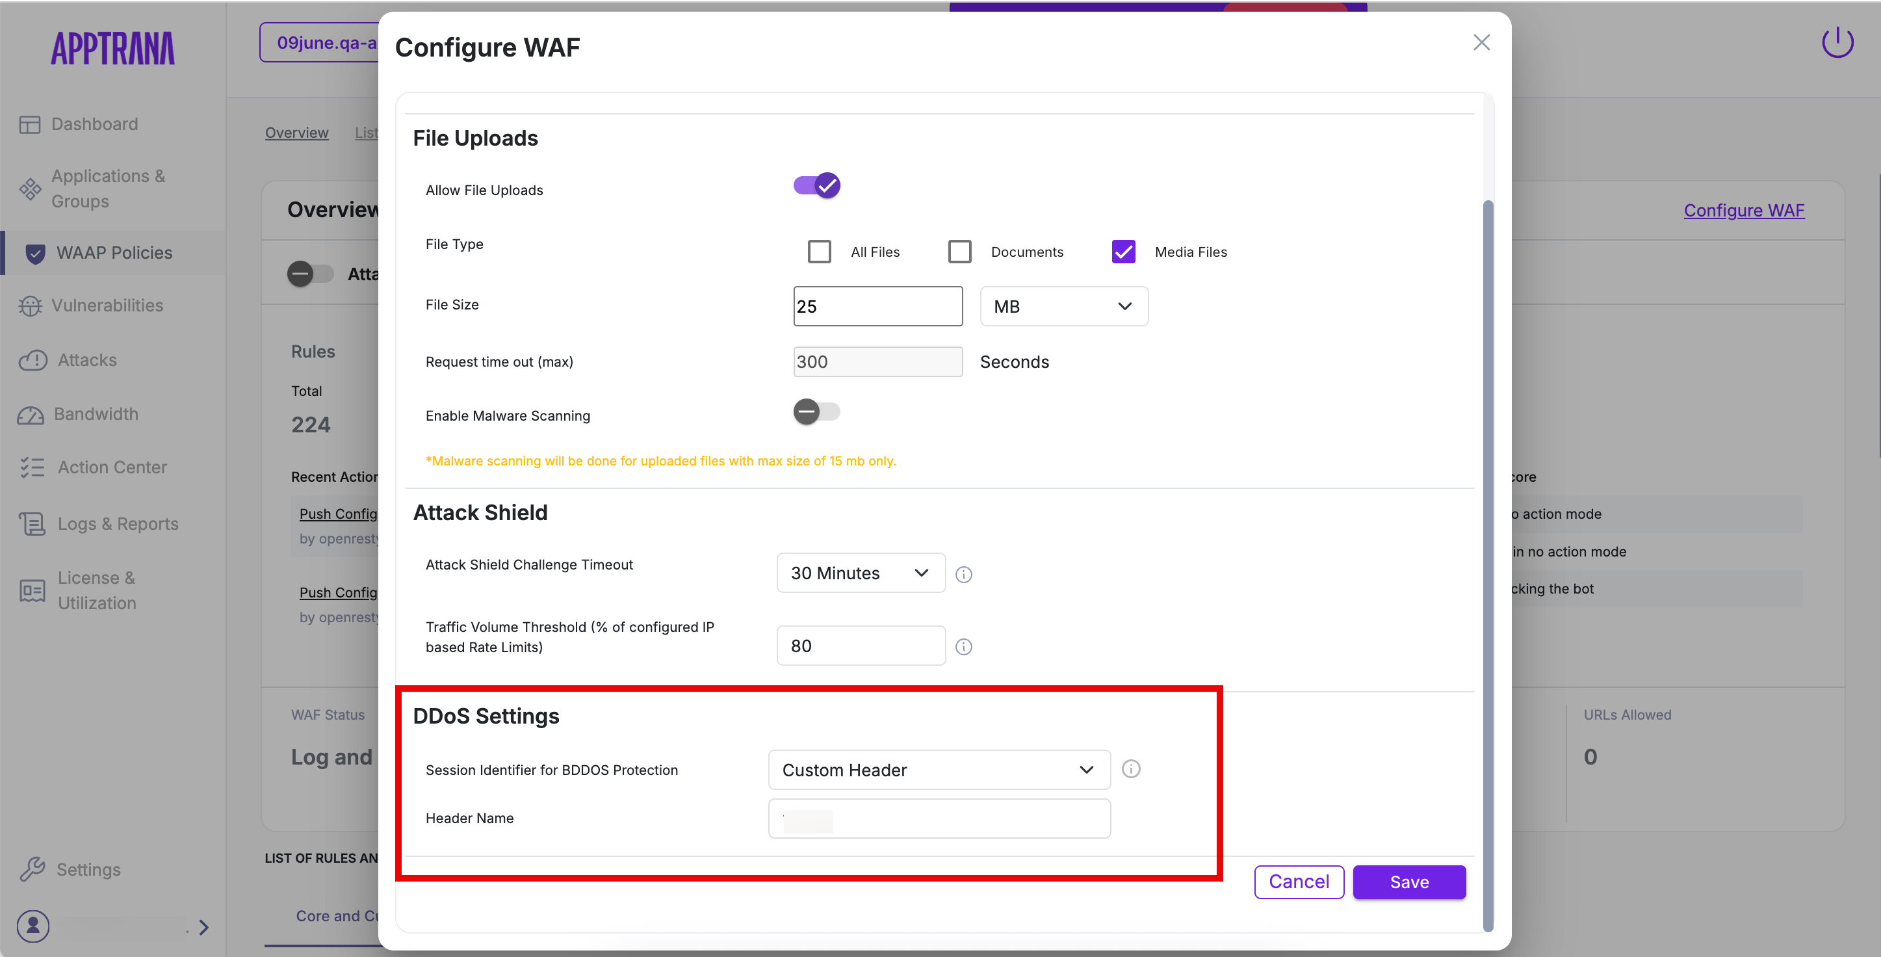Click the Applications & Groups icon

coord(30,189)
